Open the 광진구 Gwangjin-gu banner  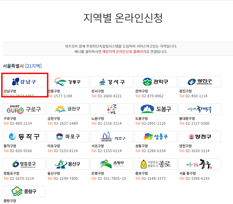click(x=200, y=82)
